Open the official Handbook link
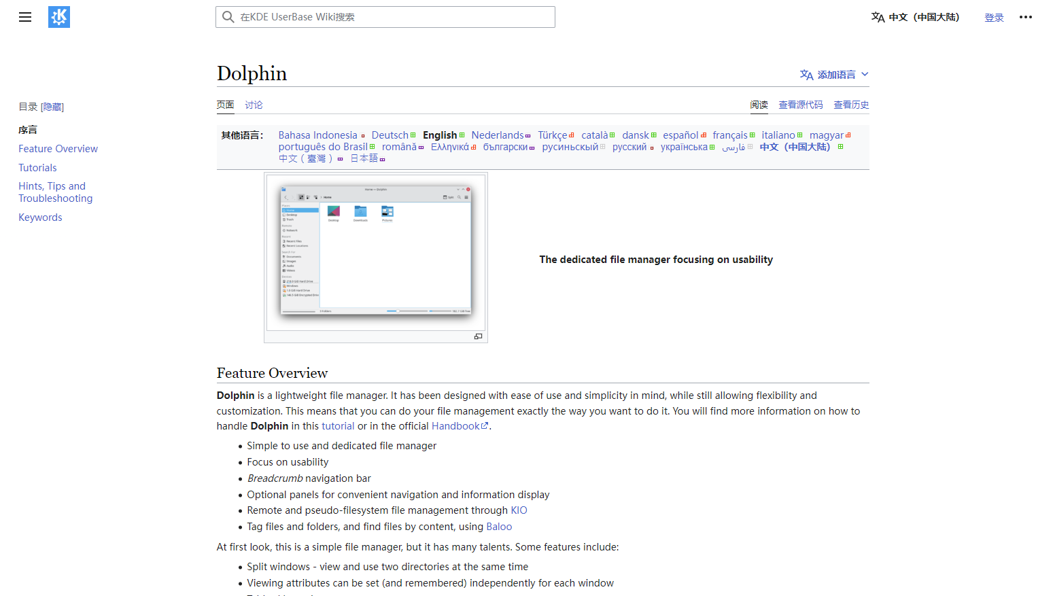Viewport: 1053px width, 596px height. tap(456, 426)
